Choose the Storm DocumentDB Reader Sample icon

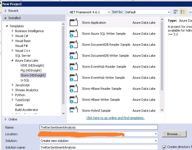(74, 45)
